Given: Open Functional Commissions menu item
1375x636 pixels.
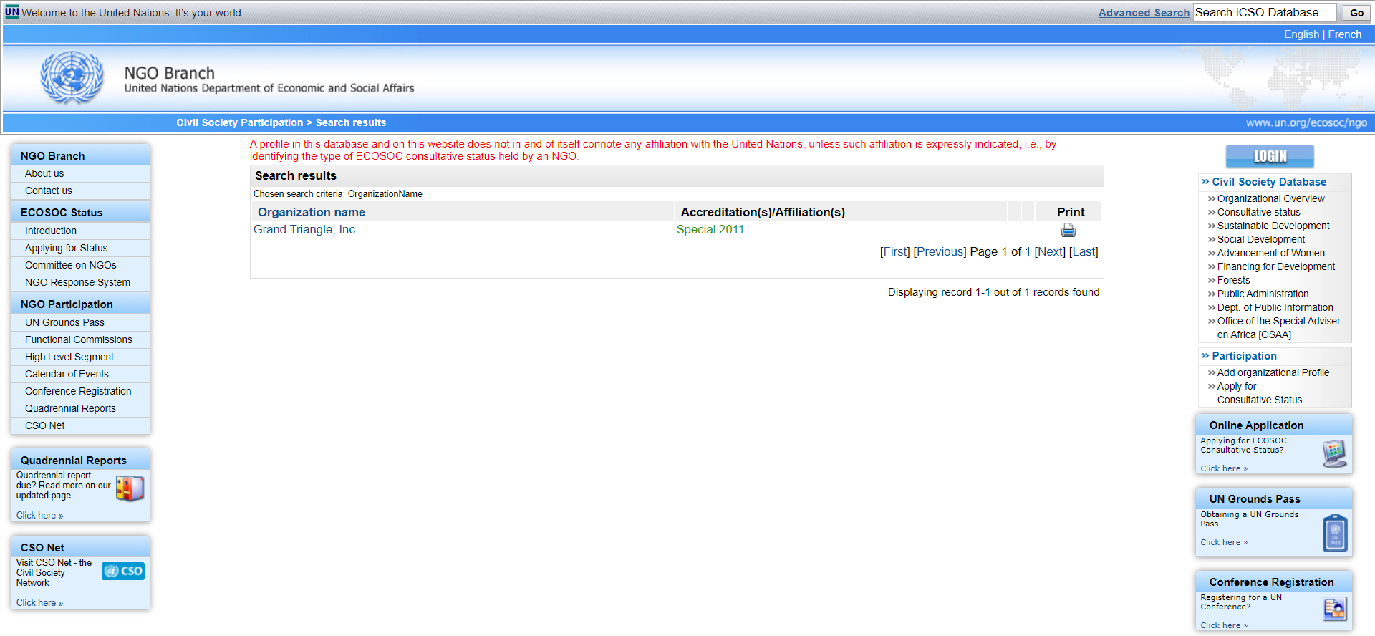Looking at the screenshot, I should tap(79, 339).
